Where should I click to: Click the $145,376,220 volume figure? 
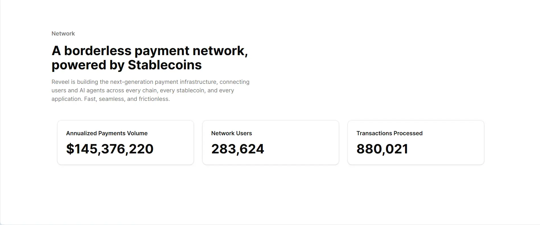click(110, 149)
